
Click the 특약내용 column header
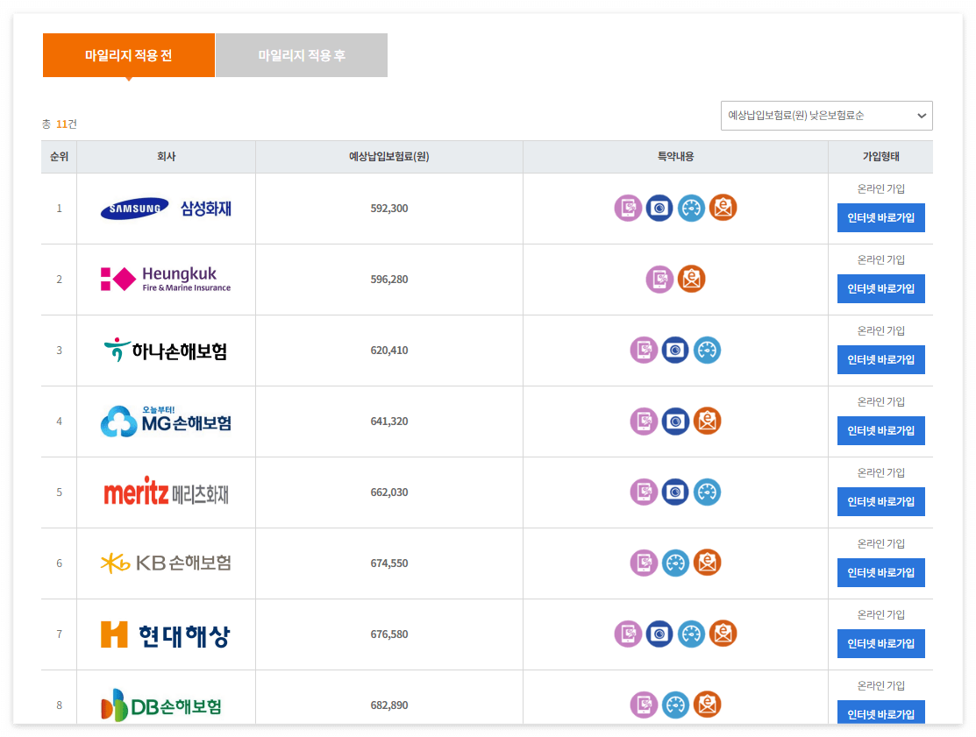pyautogui.click(x=675, y=157)
